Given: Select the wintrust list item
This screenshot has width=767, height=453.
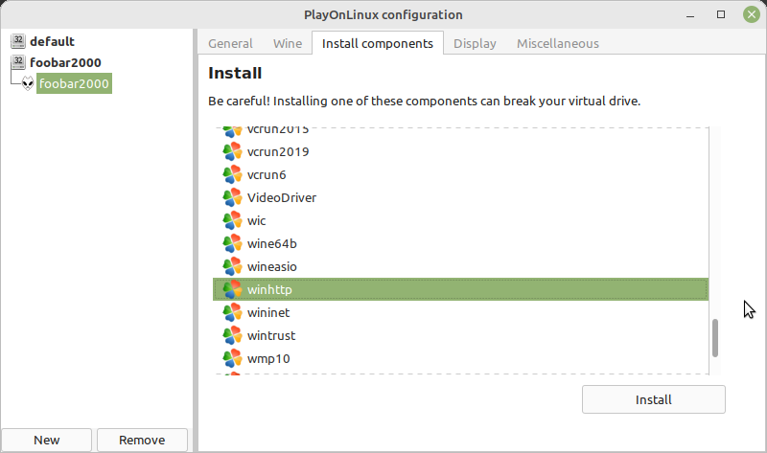Looking at the screenshot, I should coord(460,335).
